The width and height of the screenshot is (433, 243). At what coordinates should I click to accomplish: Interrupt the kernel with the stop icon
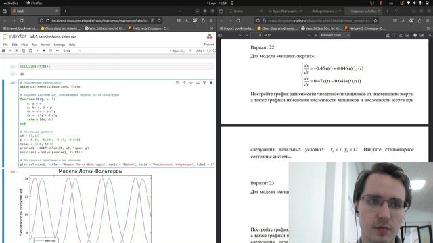(44, 51)
